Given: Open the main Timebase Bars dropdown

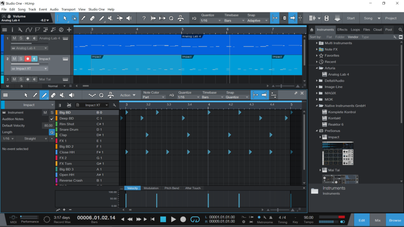Looking at the screenshot, I should pos(234,20).
